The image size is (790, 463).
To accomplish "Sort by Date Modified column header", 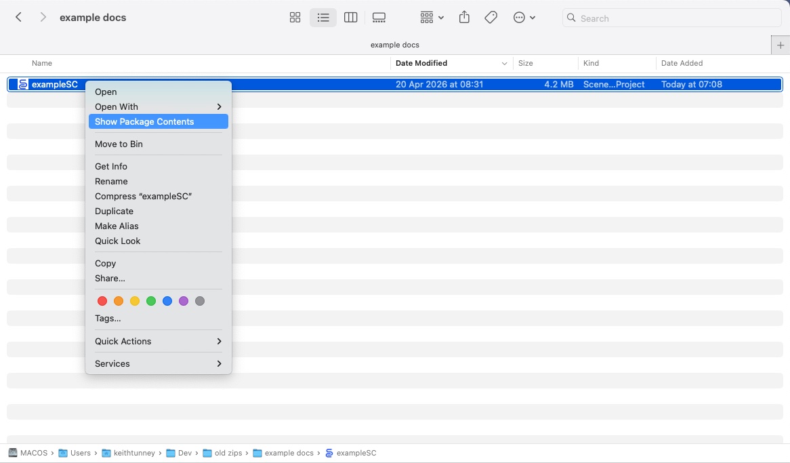I will 421,63.
